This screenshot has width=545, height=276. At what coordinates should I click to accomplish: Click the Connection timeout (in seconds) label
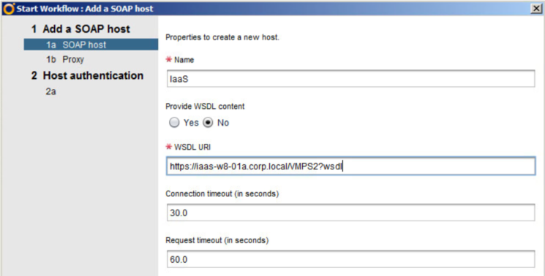[222, 193]
